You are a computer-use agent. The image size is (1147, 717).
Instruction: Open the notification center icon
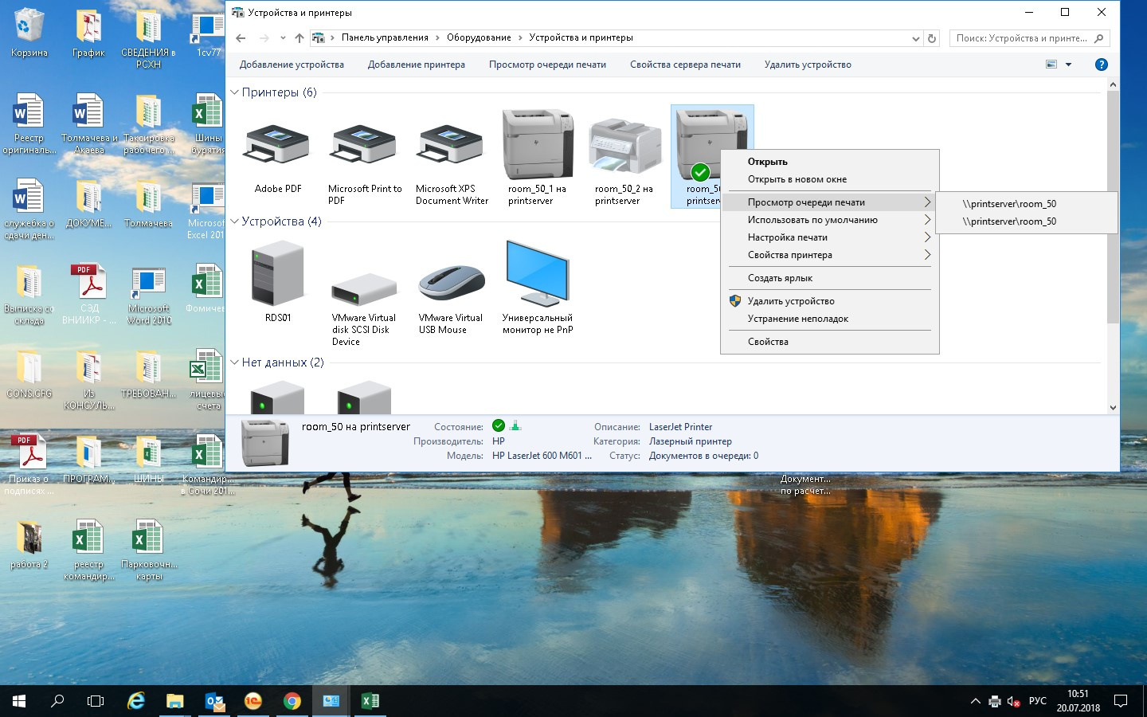click(1121, 701)
